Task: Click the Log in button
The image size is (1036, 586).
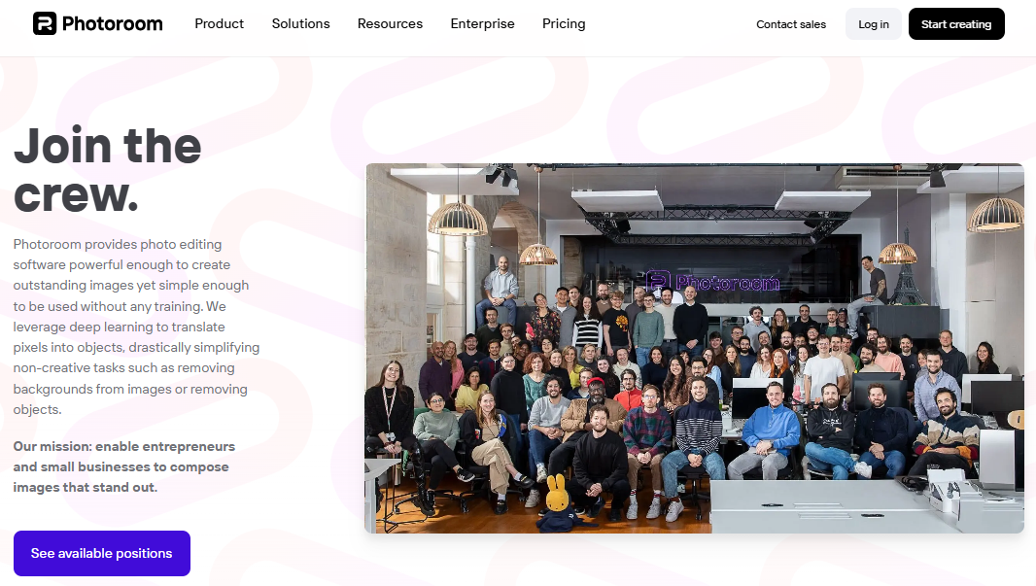Action: pos(874,24)
